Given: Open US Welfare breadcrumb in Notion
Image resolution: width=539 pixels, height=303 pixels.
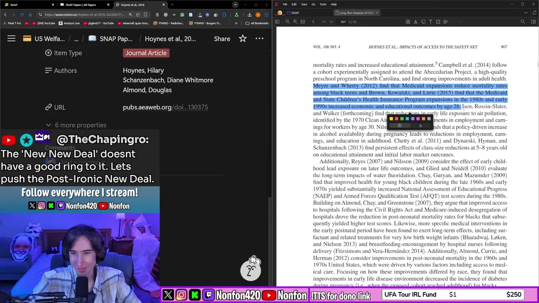Looking at the screenshot, I should (x=44, y=39).
